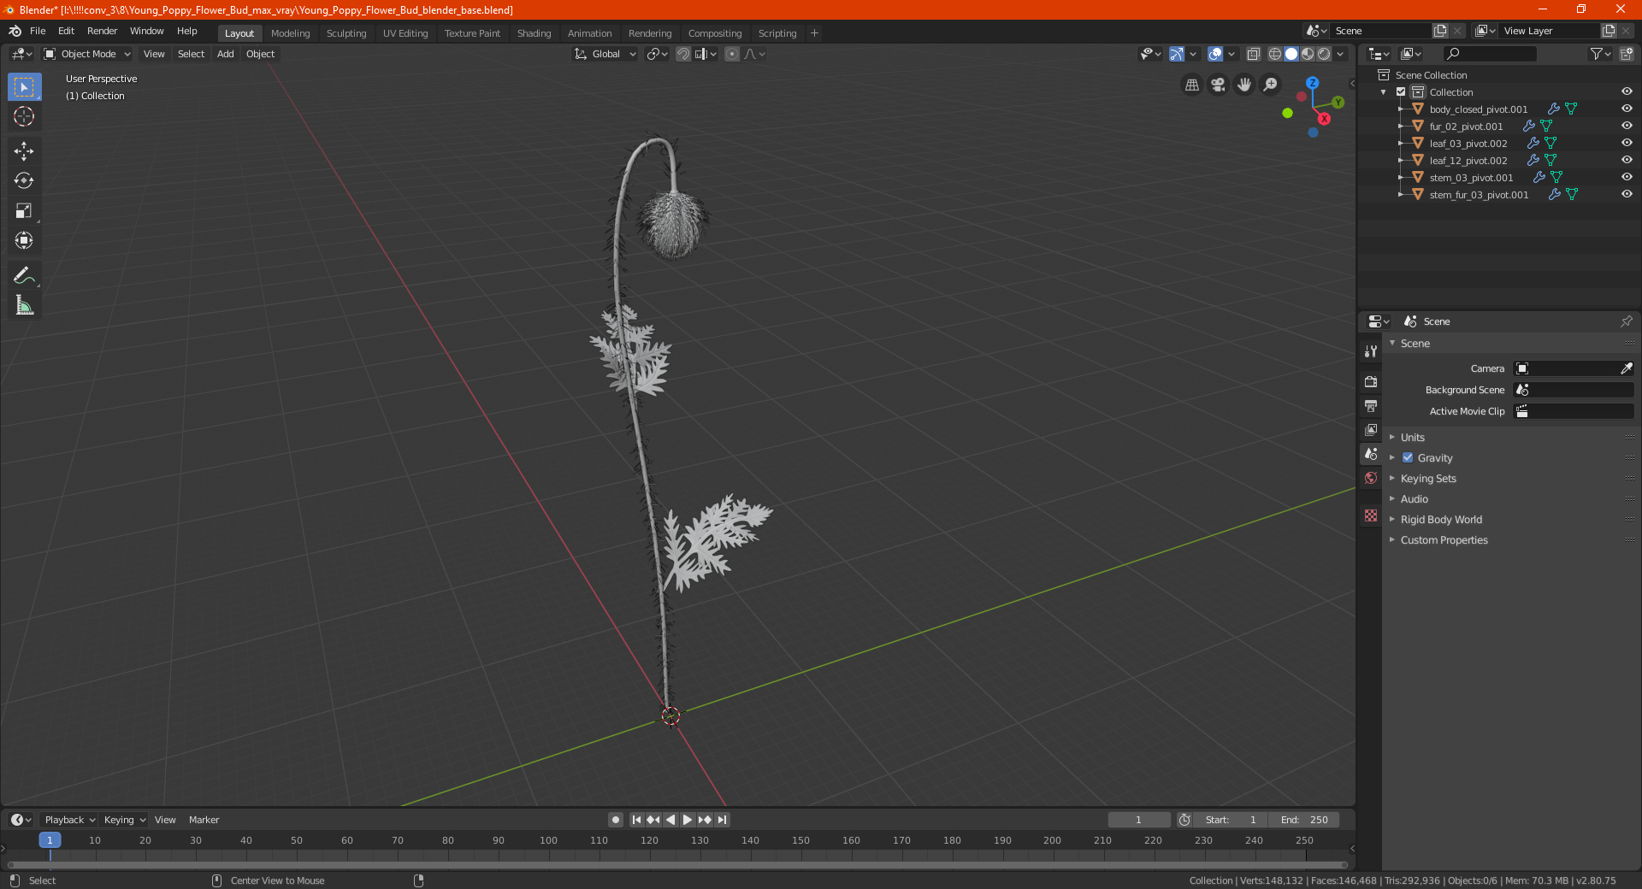Open the Global transform orientation dropdown

(605, 54)
